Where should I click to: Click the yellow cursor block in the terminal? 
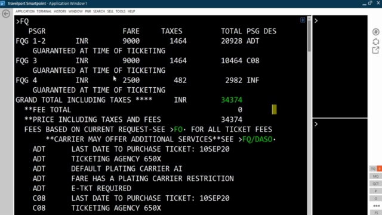[x=275, y=110]
